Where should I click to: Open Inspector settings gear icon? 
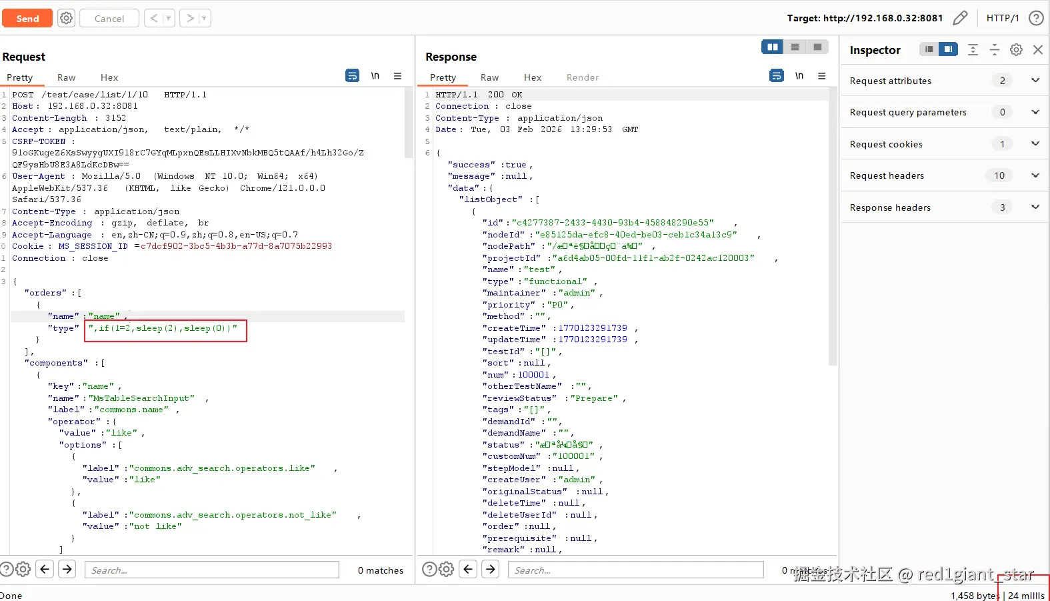coord(1016,49)
